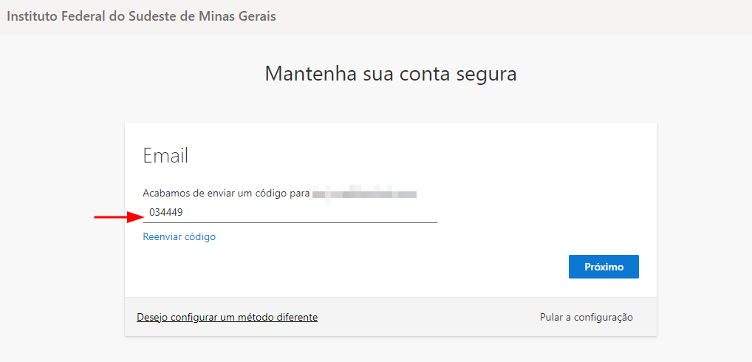The image size is (752, 362).
Task: Click the Instituto Federal do Sudeste header title
Action: click(x=141, y=16)
